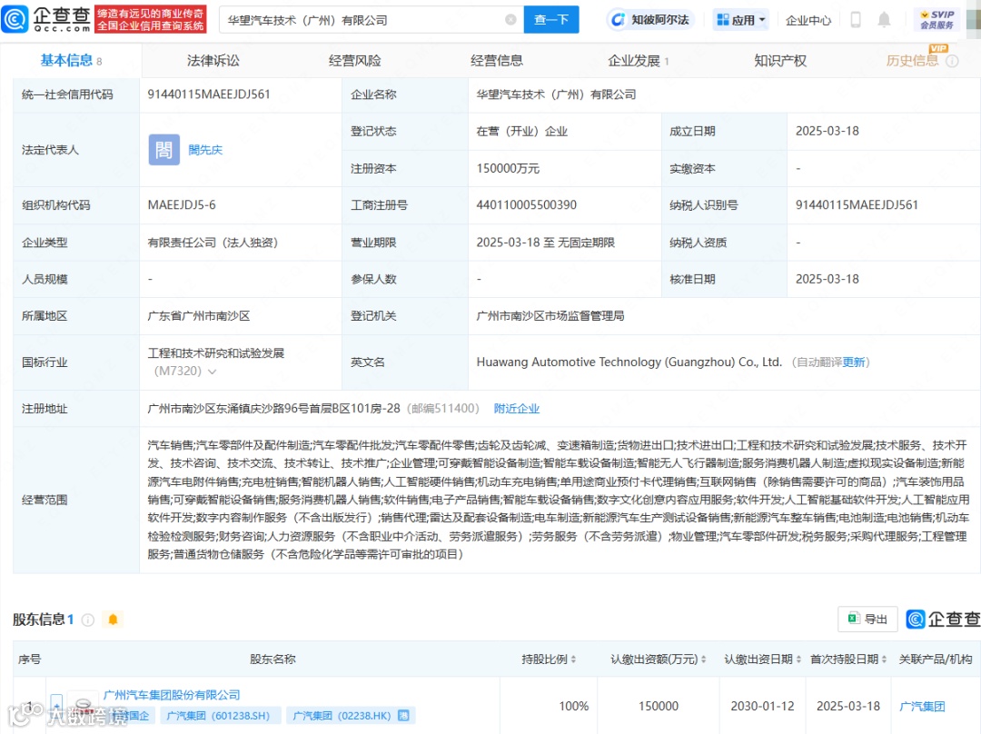The width and height of the screenshot is (981, 734).
Task: Select subscription date 2030-01-12
Action: pyautogui.click(x=762, y=706)
